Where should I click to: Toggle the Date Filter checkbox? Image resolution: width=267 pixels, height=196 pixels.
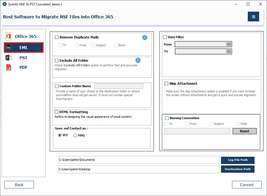tap(165, 37)
